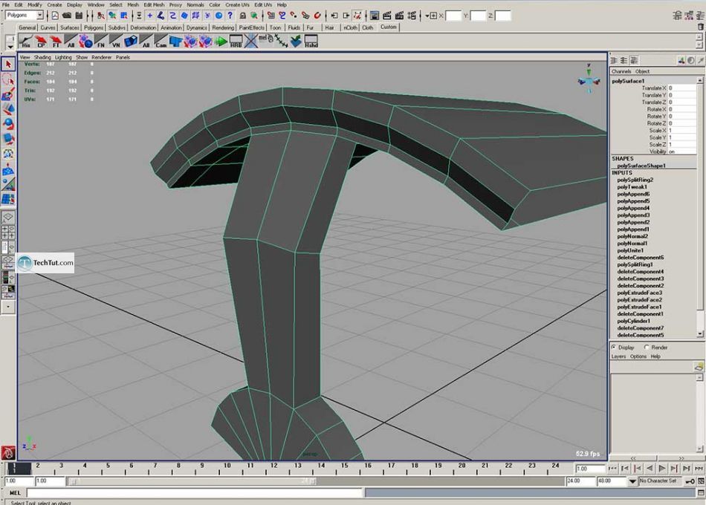Toggle lock selection padlock icon

point(242,16)
